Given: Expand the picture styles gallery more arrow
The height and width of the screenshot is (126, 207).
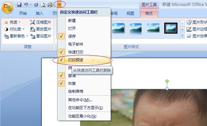Looking at the screenshot, I should [182, 36].
